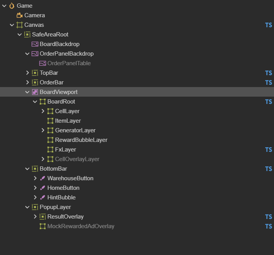The width and height of the screenshot is (274, 255).
Task: Collapse the OrderPanelBackdrop node
Action: coord(27,54)
